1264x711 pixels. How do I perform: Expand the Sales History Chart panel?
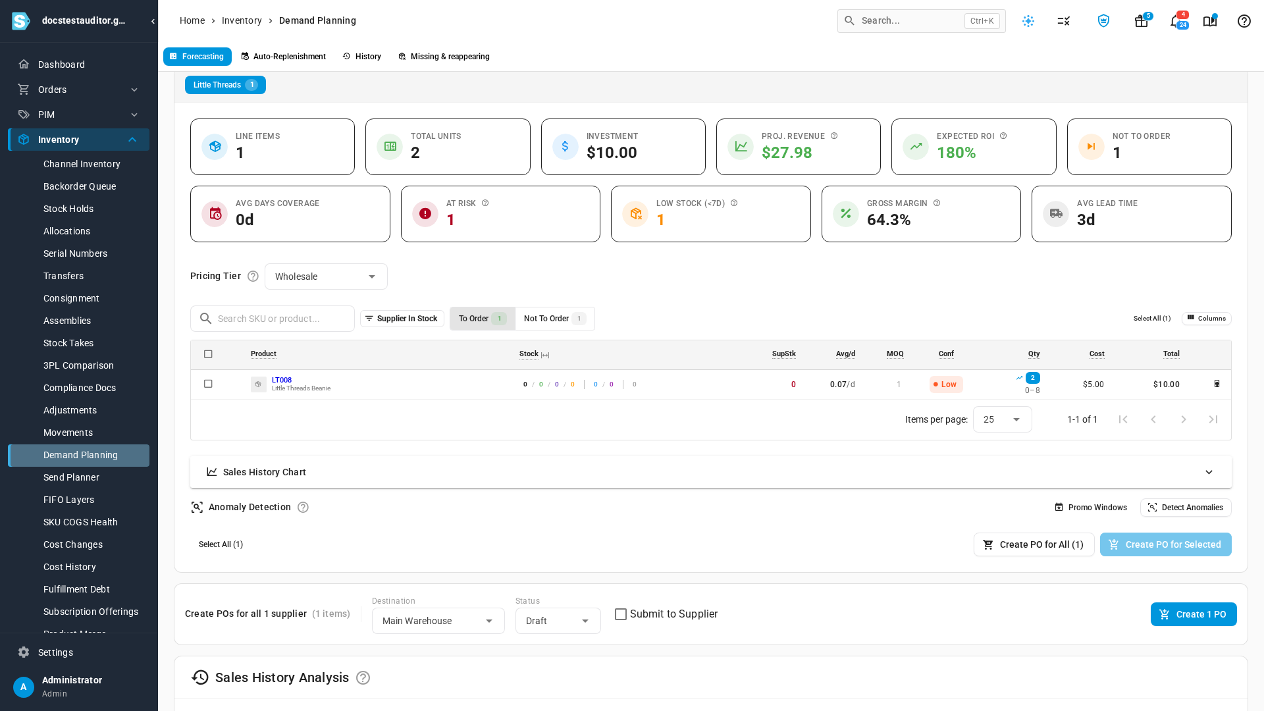(x=711, y=472)
